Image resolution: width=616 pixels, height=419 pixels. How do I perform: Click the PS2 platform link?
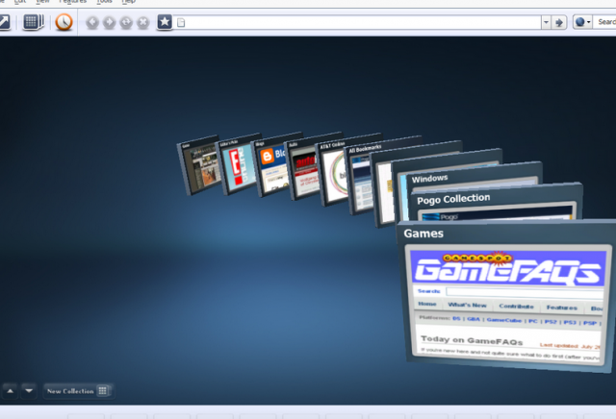[551, 322]
